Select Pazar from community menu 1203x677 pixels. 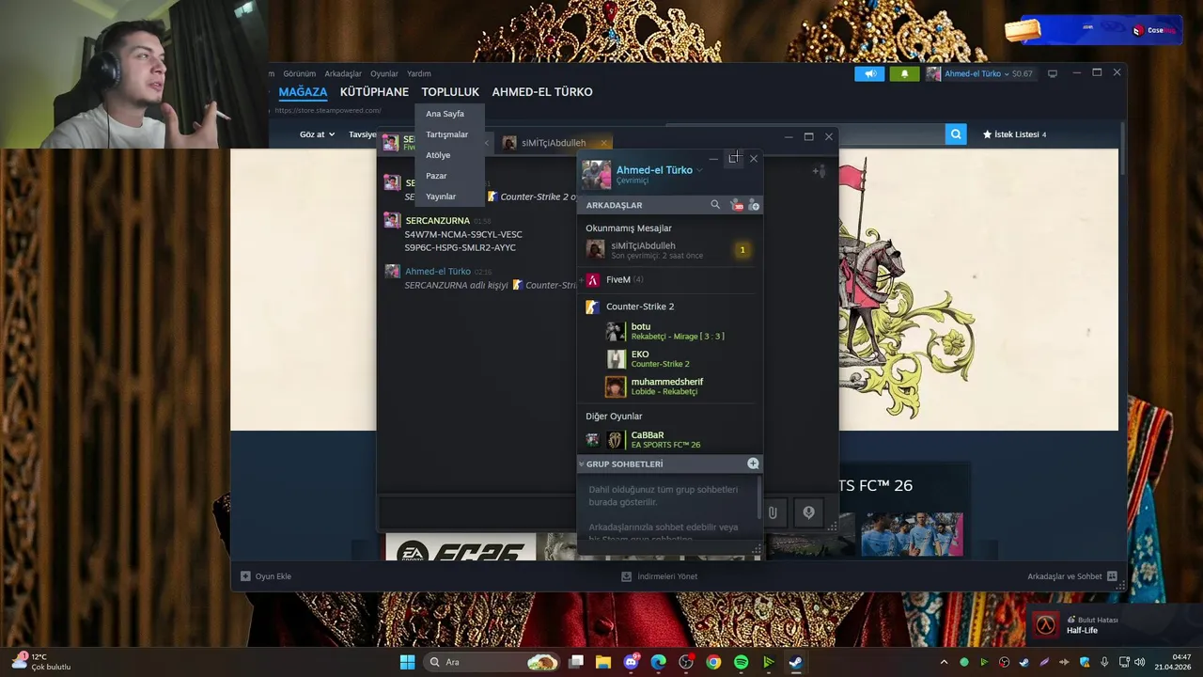[449, 176]
